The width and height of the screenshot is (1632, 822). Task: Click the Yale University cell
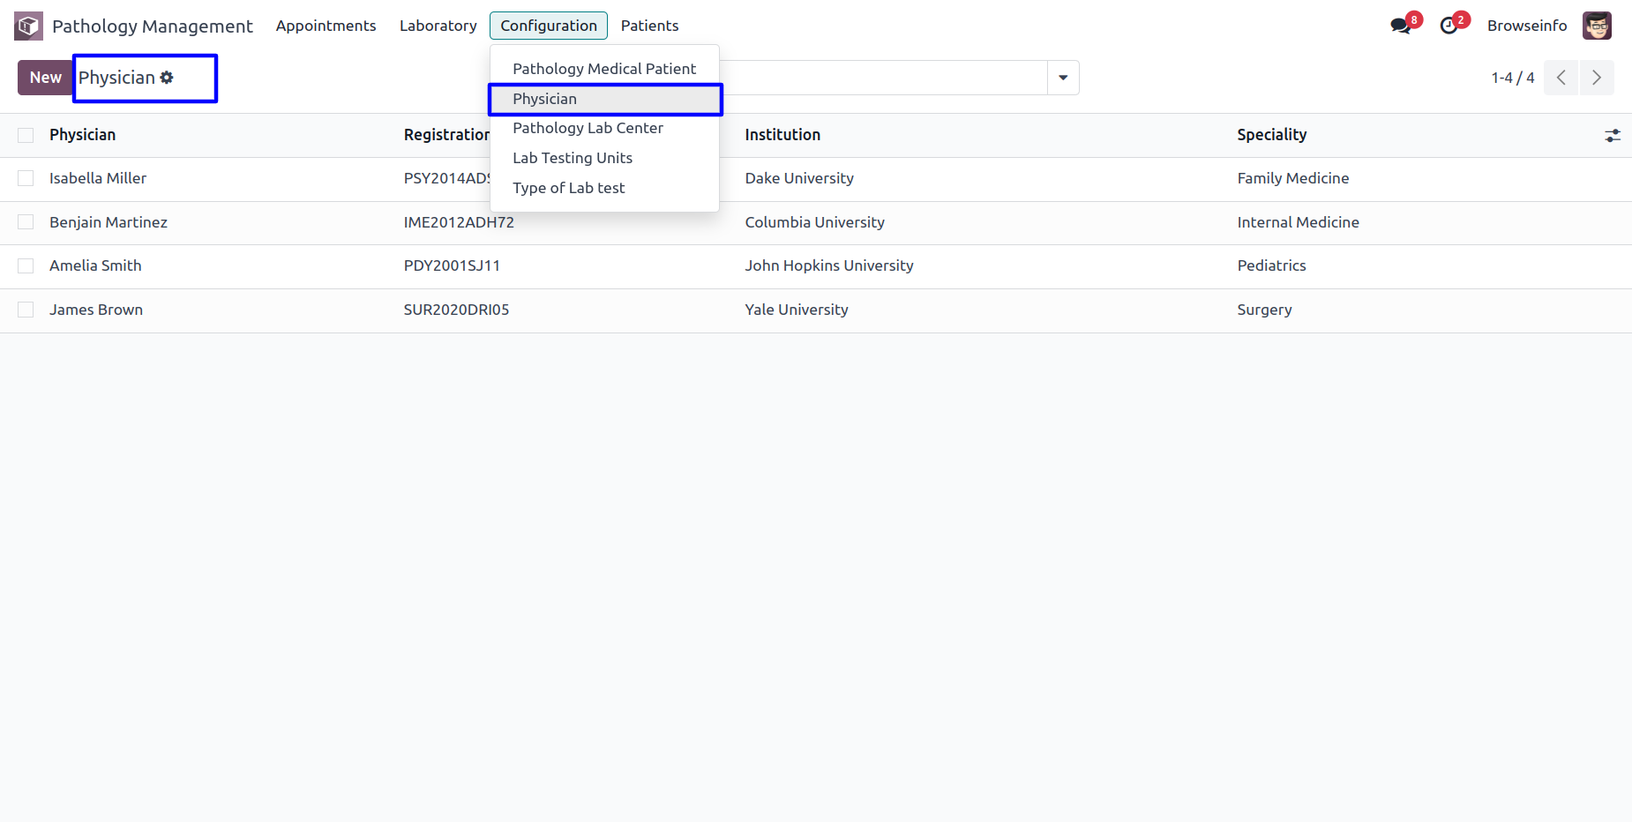(x=797, y=310)
